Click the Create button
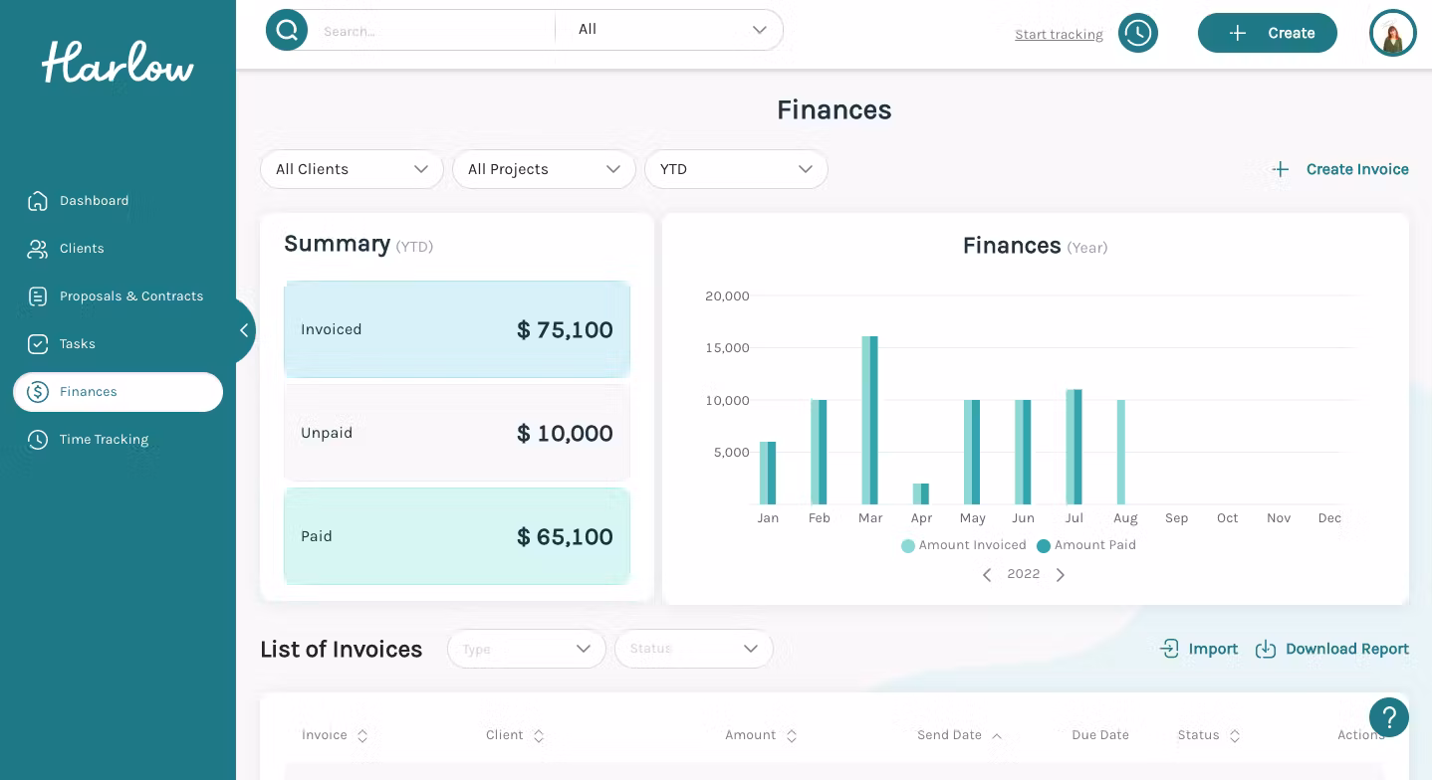This screenshot has height=780, width=1432. 1267,33
